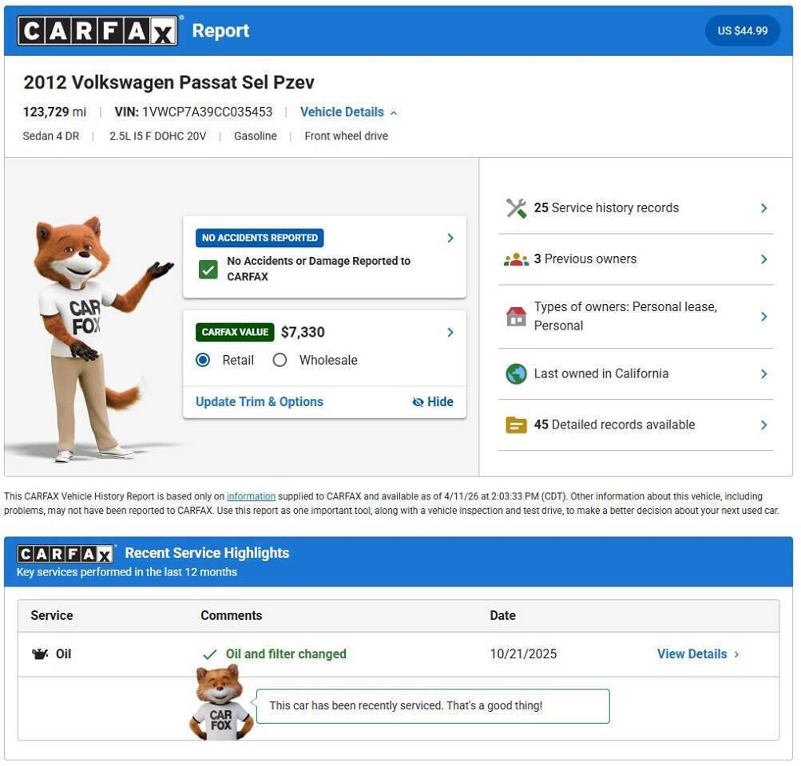This screenshot has width=801, height=766.
Task: Click the oil can icon in Service row
Action: [x=40, y=653]
